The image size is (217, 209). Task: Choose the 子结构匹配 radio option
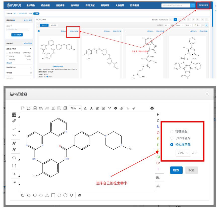coord(172,138)
